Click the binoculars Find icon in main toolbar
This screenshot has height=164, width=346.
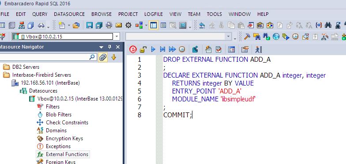click(x=328, y=25)
